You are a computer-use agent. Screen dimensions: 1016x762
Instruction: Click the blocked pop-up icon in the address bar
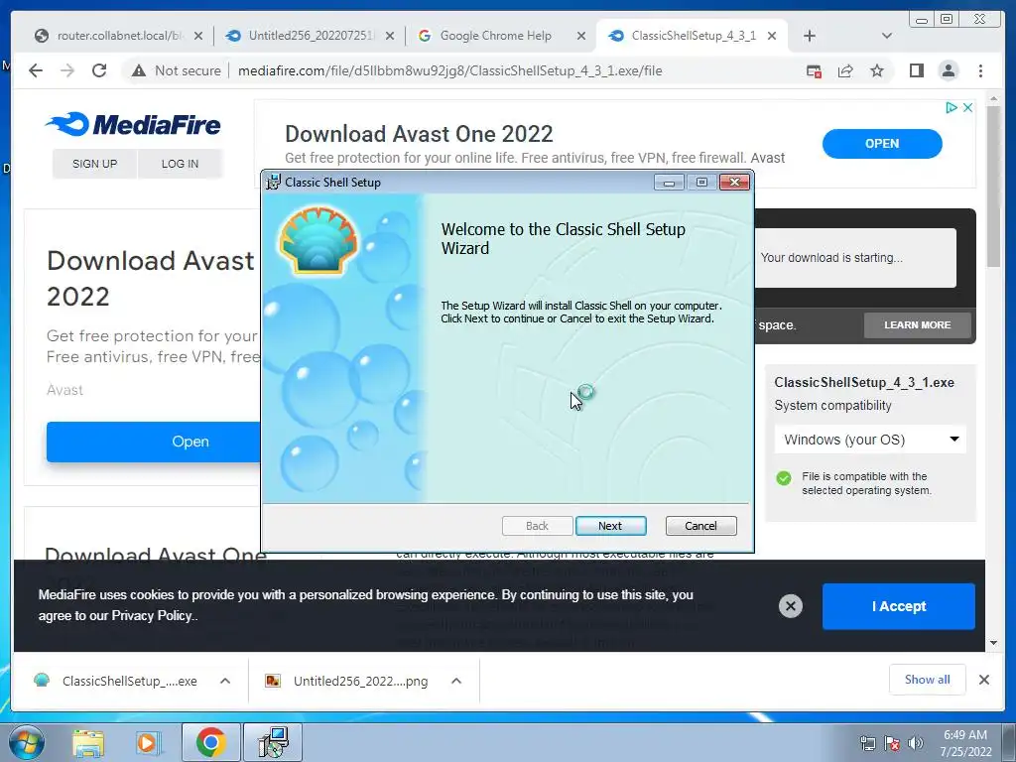[x=814, y=70]
